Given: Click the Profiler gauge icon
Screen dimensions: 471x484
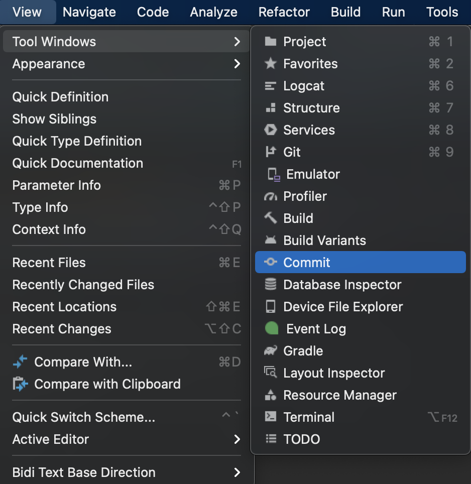Looking at the screenshot, I should (x=271, y=196).
